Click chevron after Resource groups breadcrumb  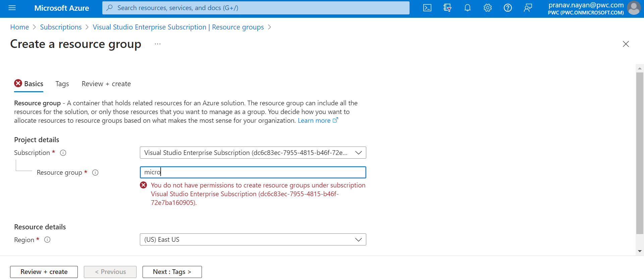[269, 27]
